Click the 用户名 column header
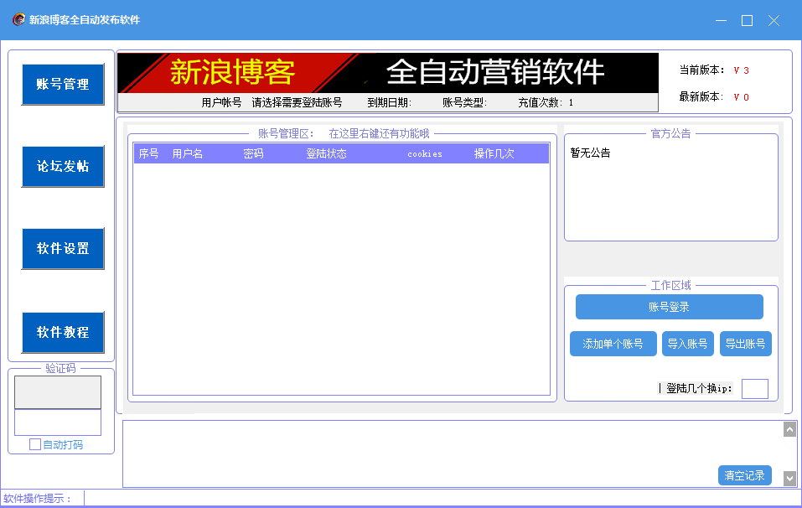Viewport: 802px width, 508px height. point(187,154)
